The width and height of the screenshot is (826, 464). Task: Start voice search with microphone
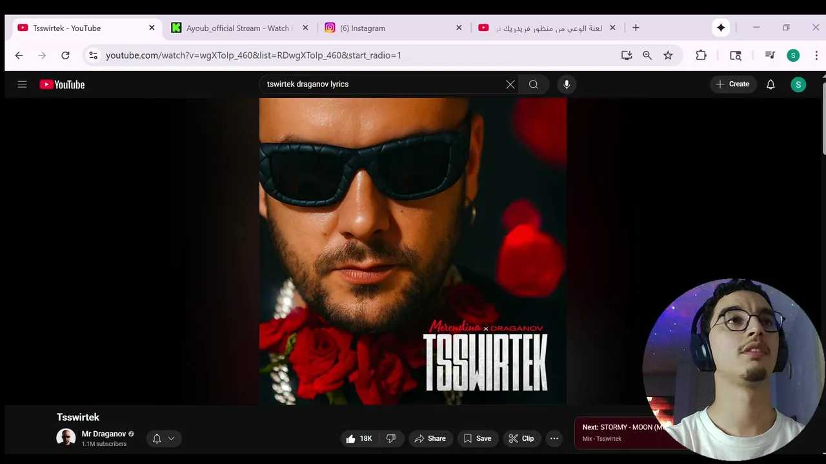(x=567, y=84)
